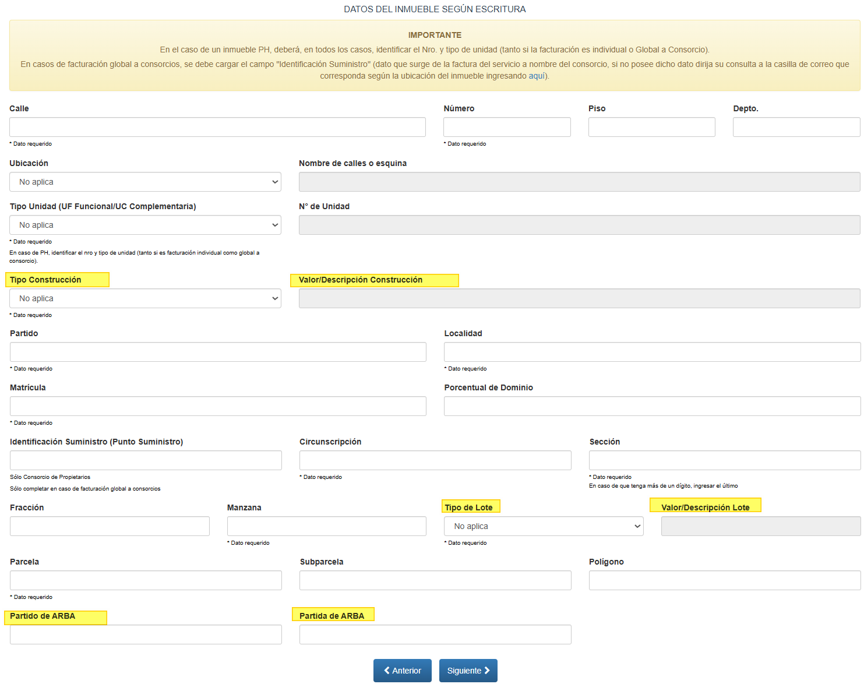Viewport: 864px width, 691px height.
Task: Open the Ubicación dropdown
Action: pos(145,182)
